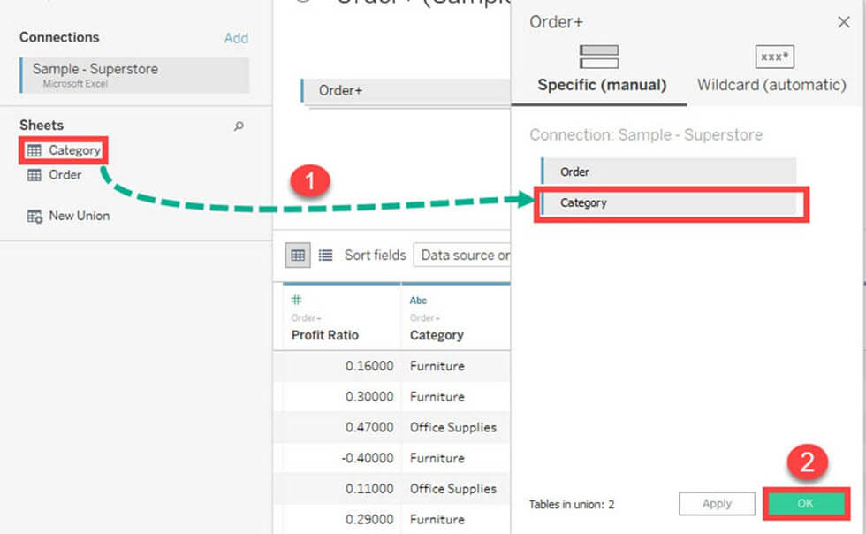
Task: Click the Order sheet table icon
Action: pos(34,175)
